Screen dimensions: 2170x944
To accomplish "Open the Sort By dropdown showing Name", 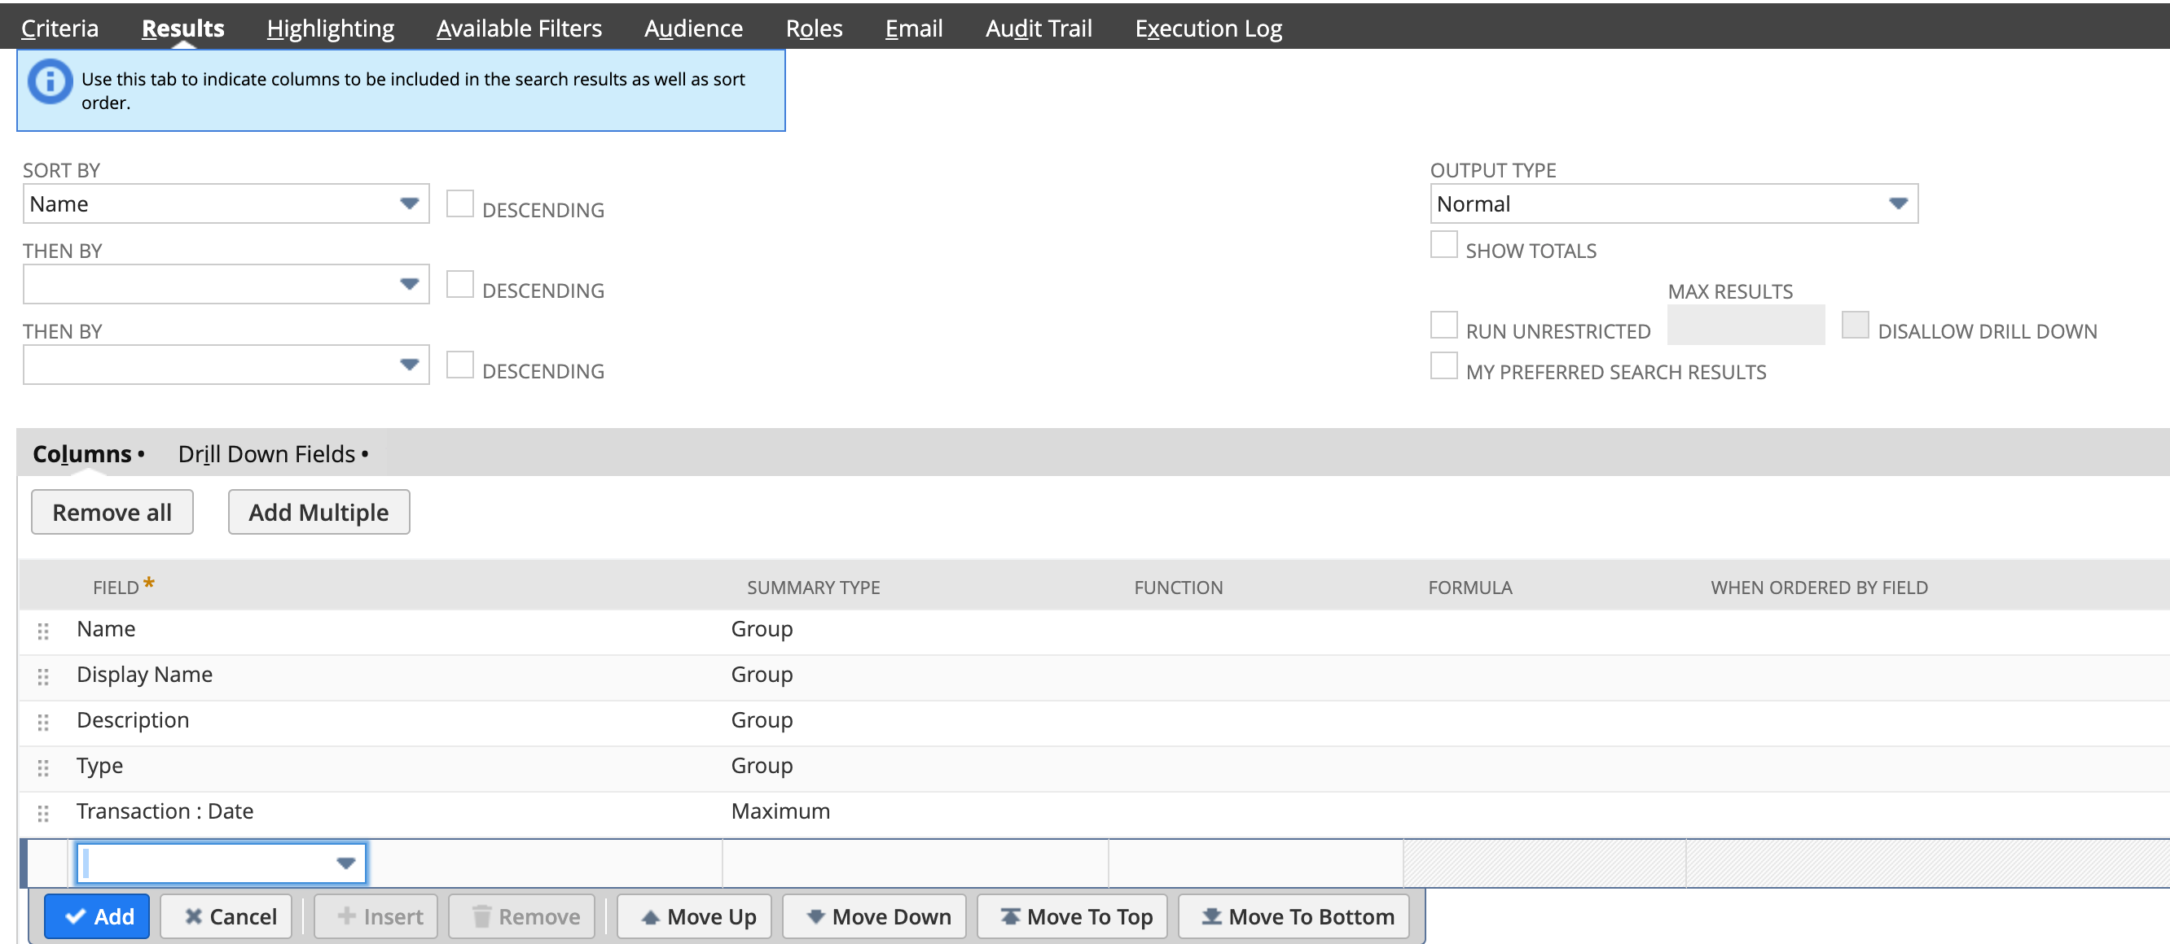I will [226, 203].
